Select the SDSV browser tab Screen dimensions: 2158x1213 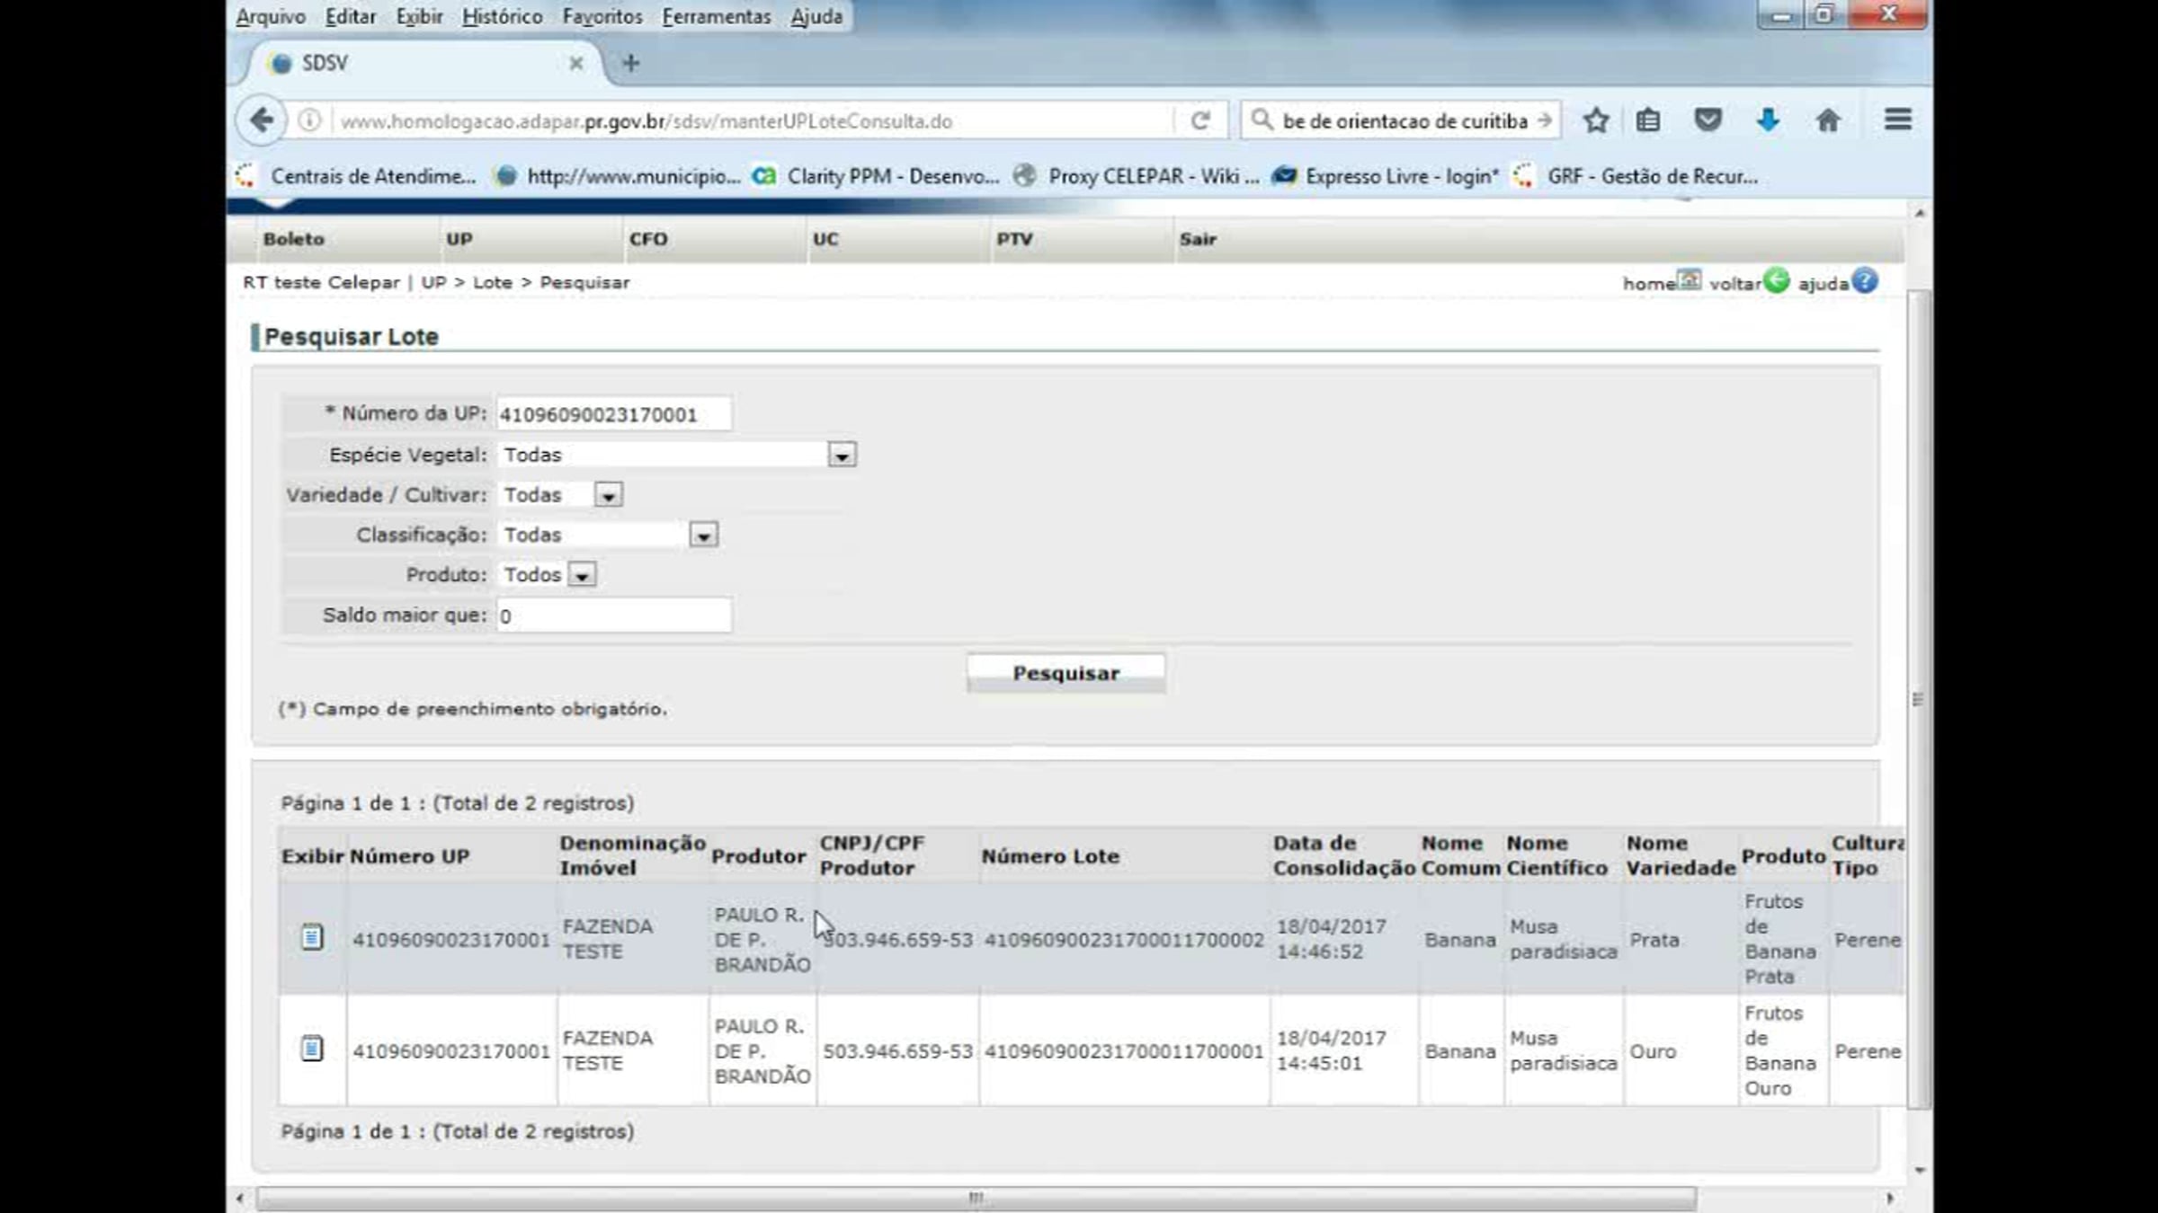click(423, 63)
